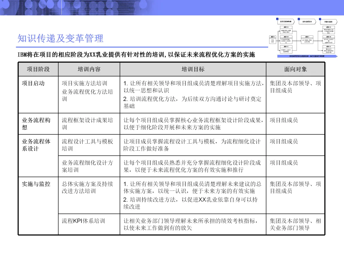Click 项目组成员 in the 流程框架设计成果培训 row
344x258 pixels.
pyautogui.click(x=284, y=120)
